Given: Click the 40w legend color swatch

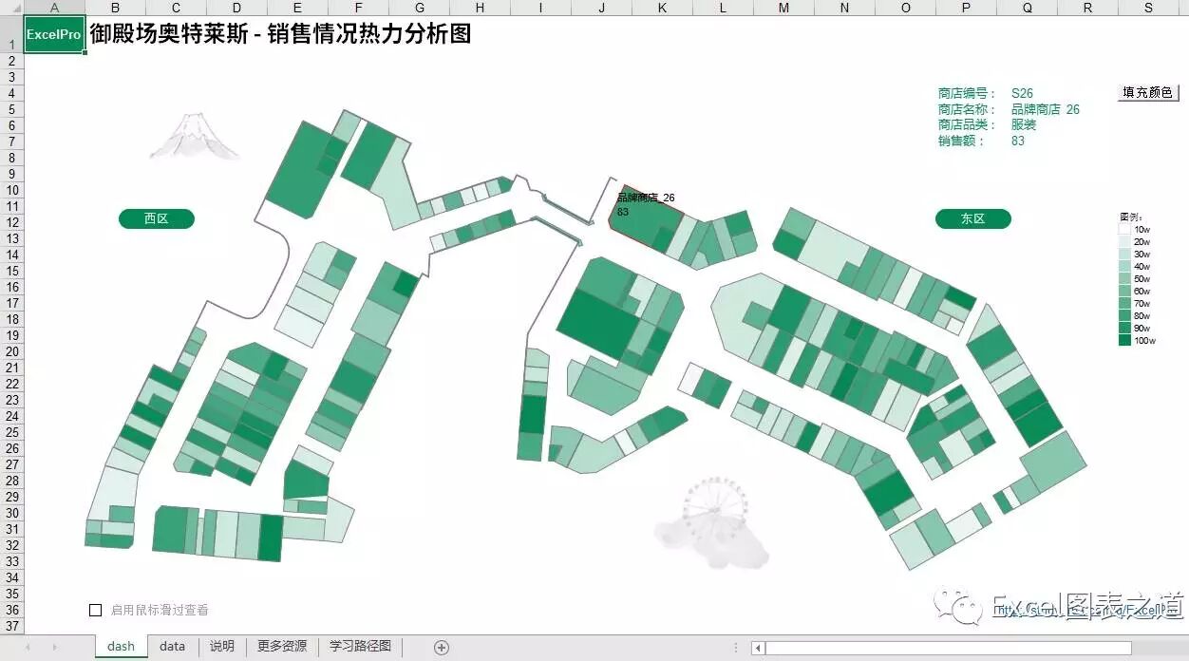Looking at the screenshot, I should click(x=1124, y=266).
